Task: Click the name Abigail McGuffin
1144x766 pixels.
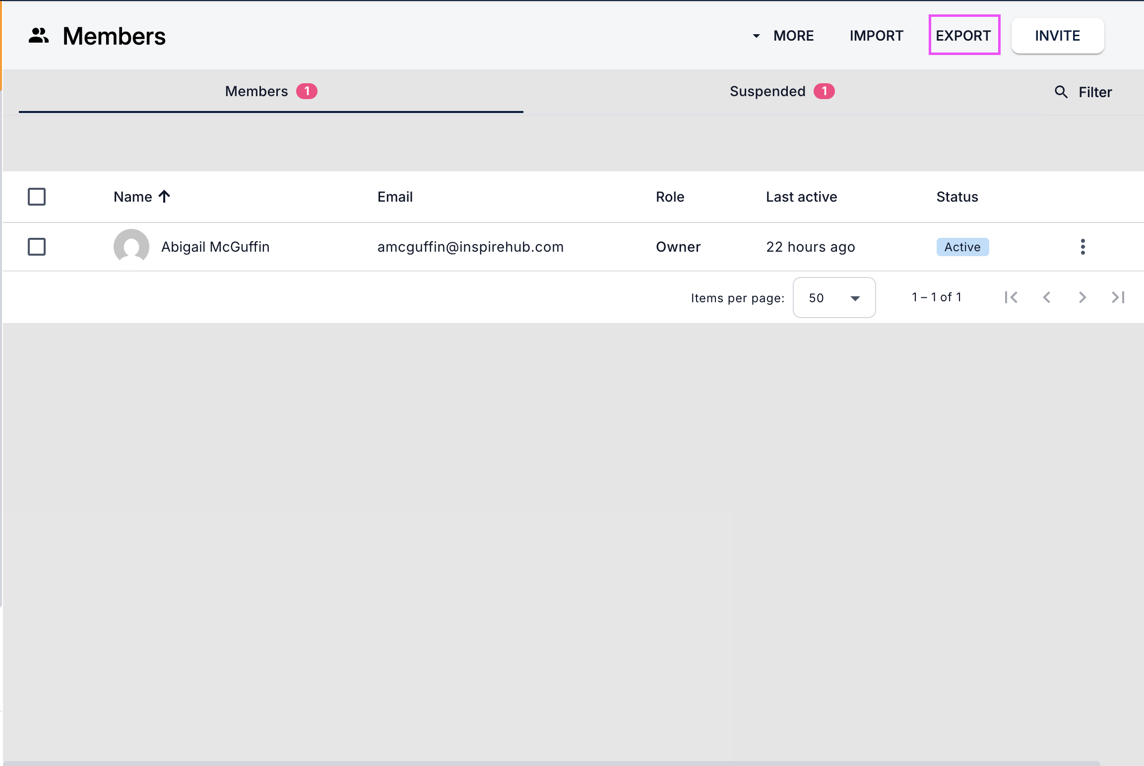Action: point(215,247)
